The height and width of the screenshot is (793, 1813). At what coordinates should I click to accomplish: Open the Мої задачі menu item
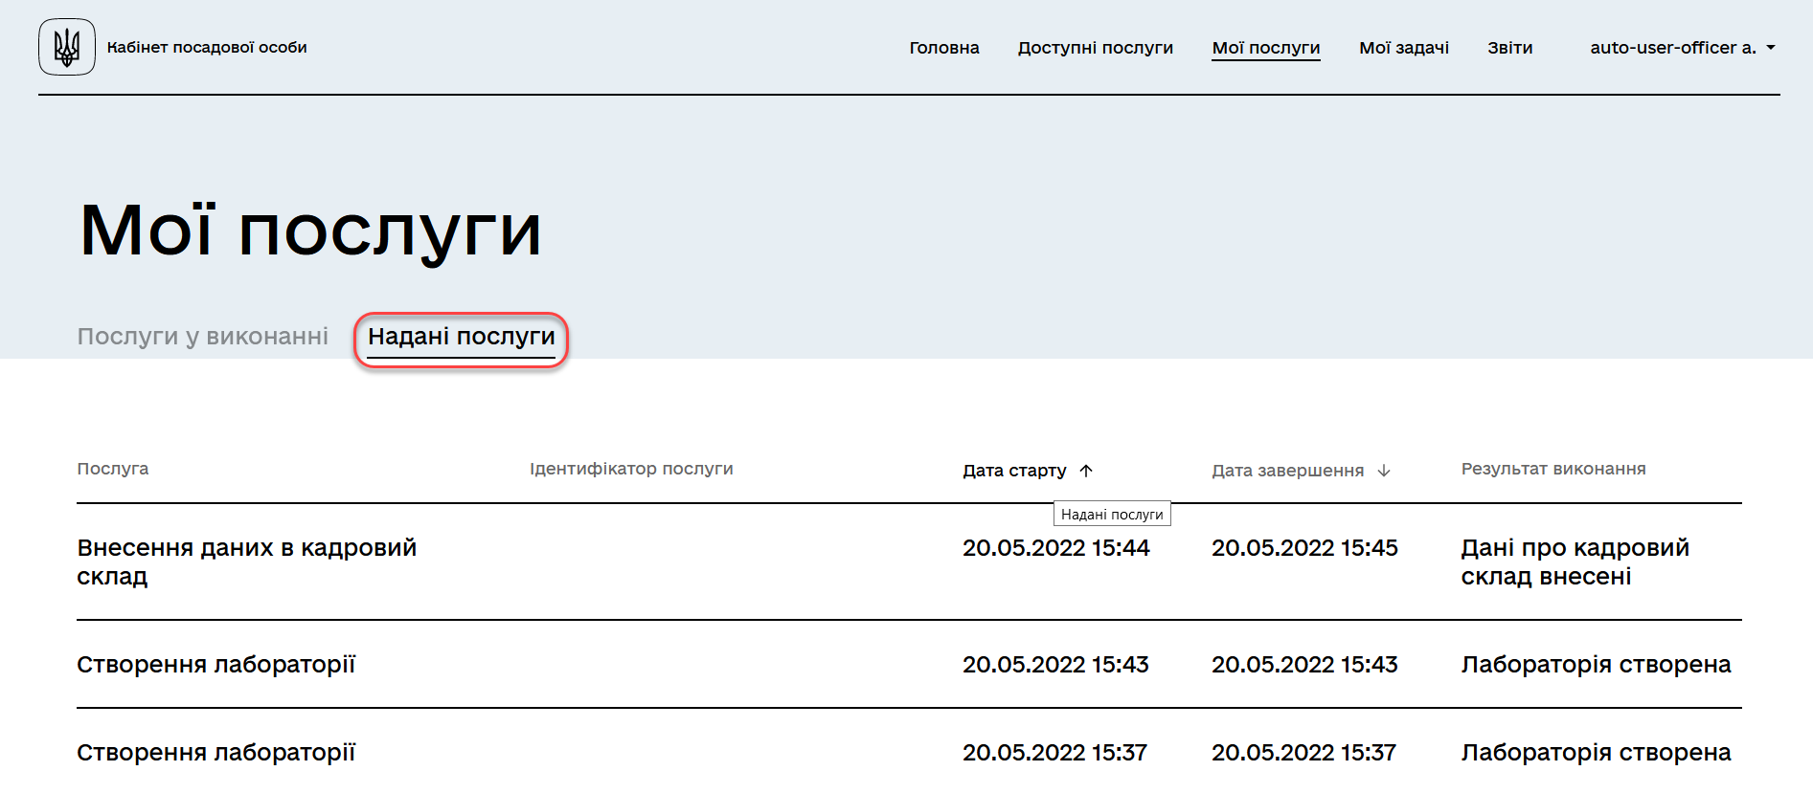1404,48
